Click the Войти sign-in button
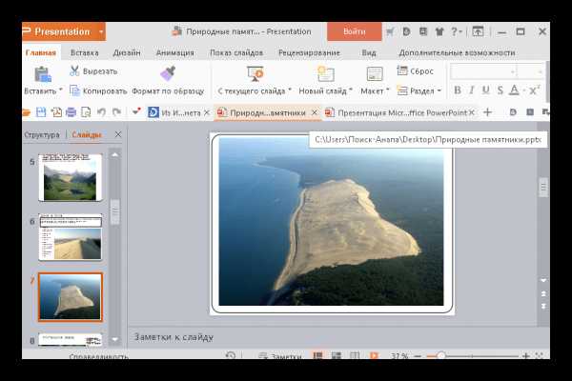 point(355,31)
